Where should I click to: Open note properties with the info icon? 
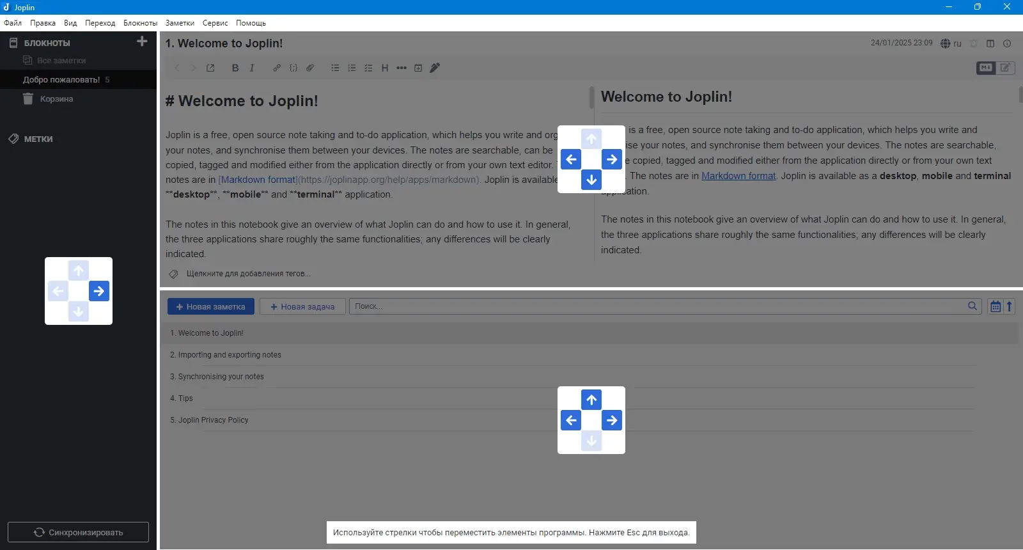(x=1007, y=43)
